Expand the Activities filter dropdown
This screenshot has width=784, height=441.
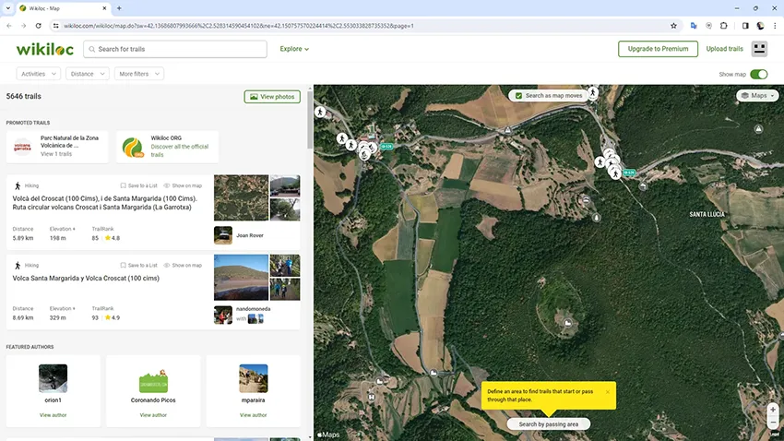click(38, 74)
